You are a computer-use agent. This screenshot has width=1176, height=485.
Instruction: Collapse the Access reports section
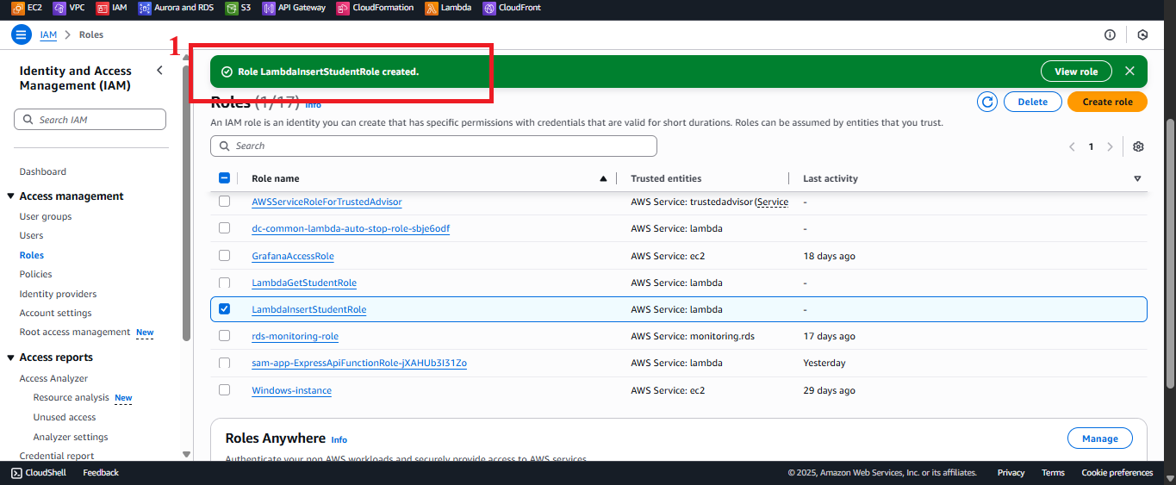coord(10,358)
